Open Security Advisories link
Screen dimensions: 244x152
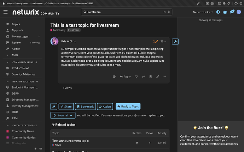click(23, 74)
